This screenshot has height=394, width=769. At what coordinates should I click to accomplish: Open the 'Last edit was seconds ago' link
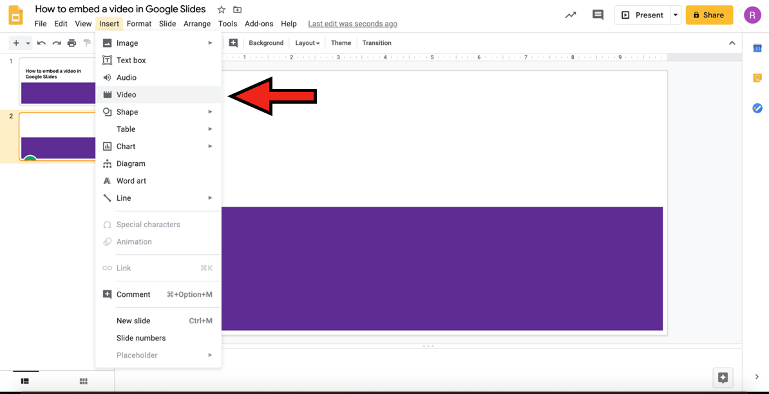352,24
